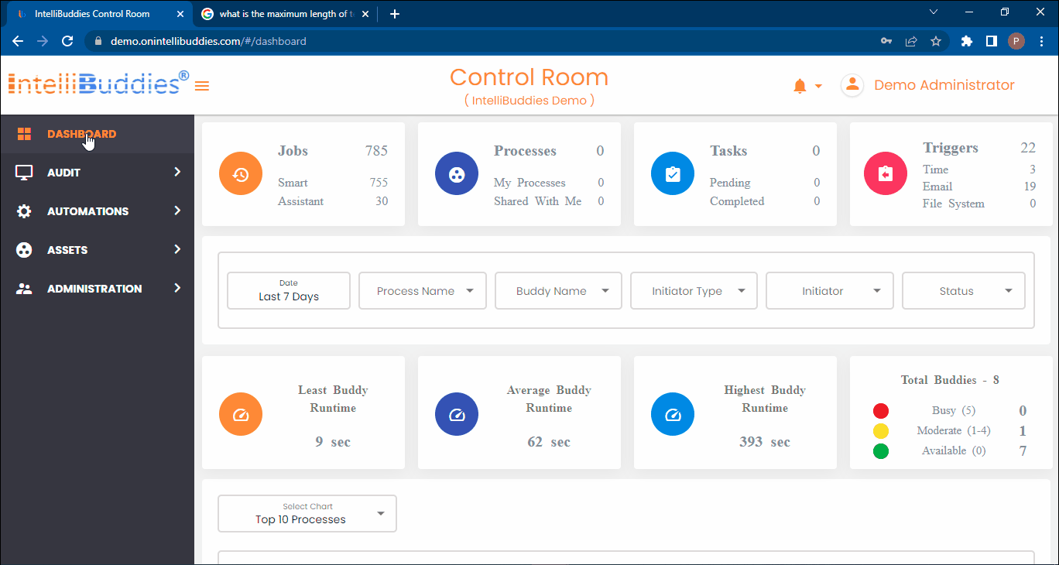Viewport: 1059px width, 565px height.
Task: Click the red Busy status circle
Action: [881, 411]
